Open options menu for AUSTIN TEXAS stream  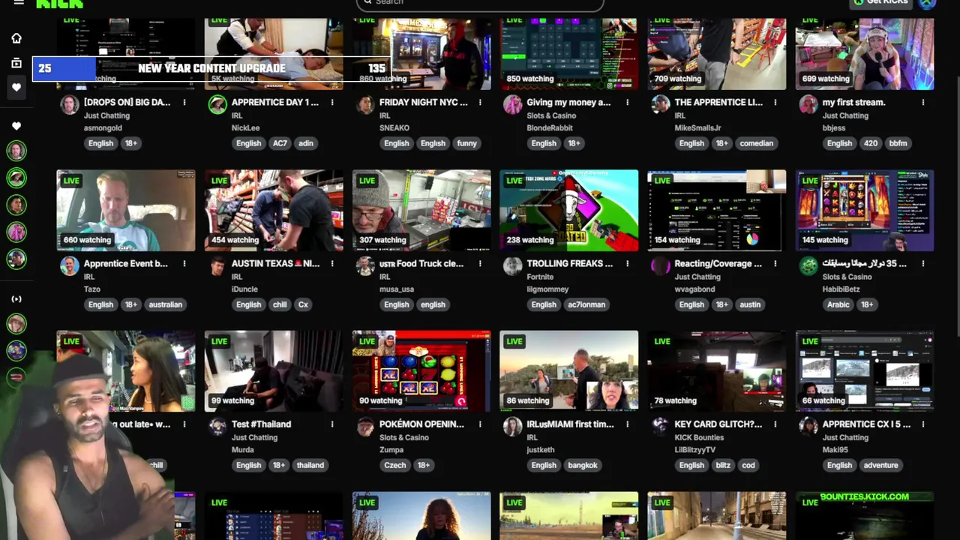tap(332, 263)
